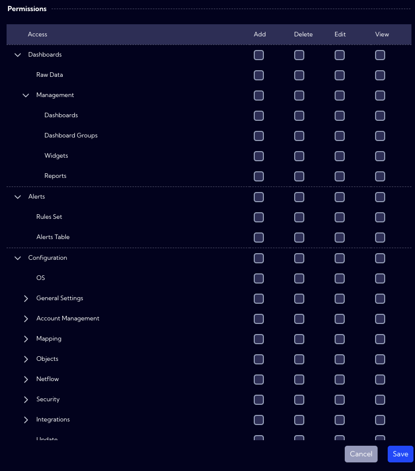Expand the Mapping row
This screenshot has height=471, width=415.
click(26, 339)
